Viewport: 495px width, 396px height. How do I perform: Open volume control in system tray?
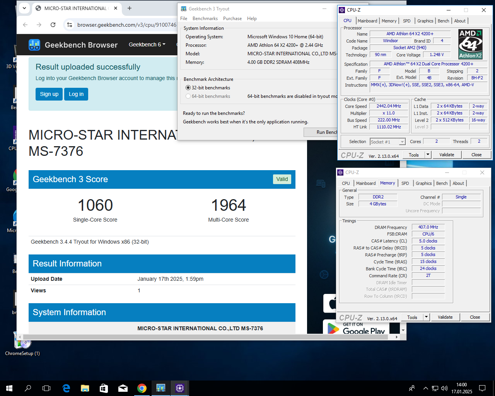tap(444, 388)
